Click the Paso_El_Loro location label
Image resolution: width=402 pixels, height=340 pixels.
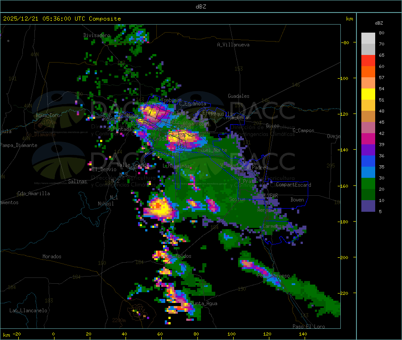[309, 327]
